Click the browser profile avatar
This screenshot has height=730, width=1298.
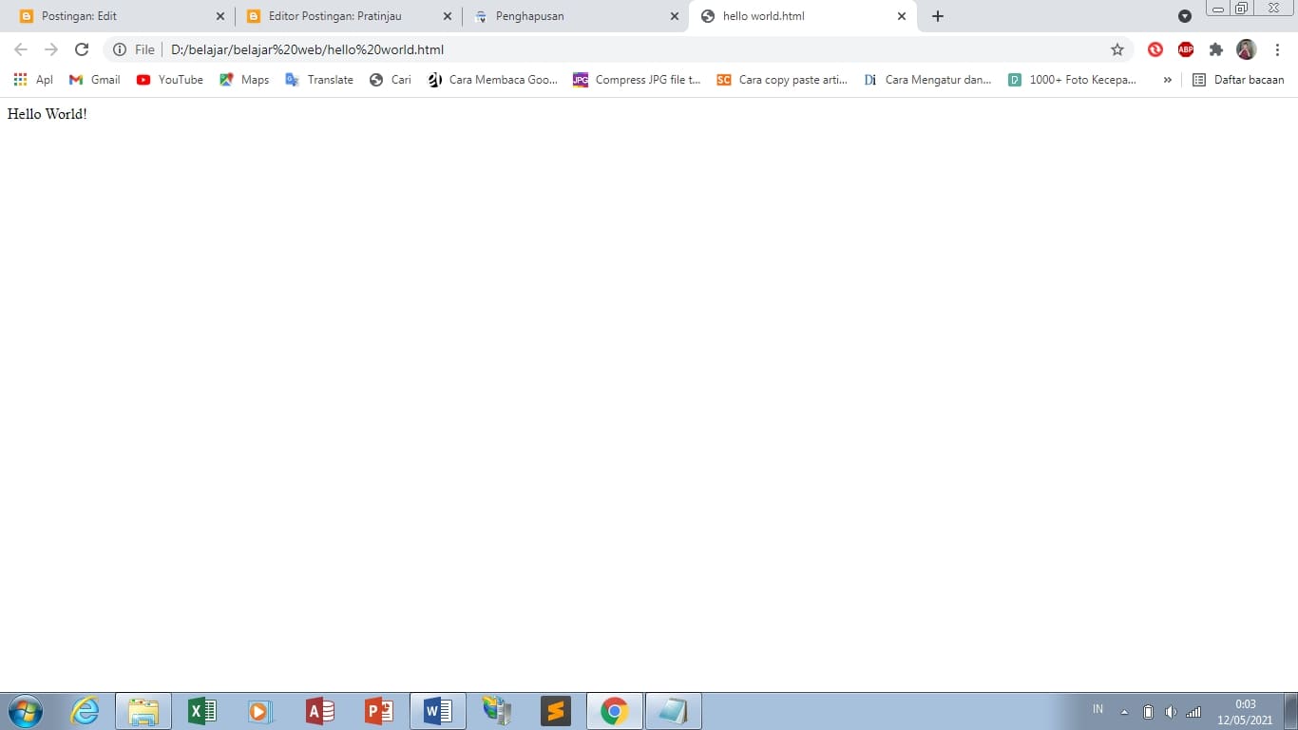click(1246, 49)
